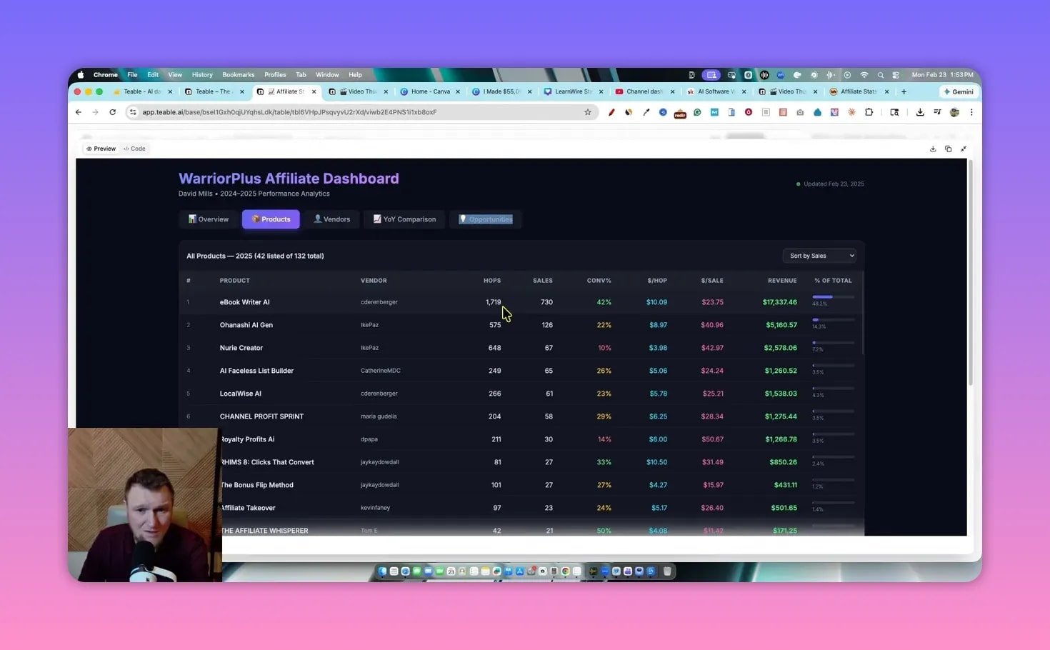Screen dimensions: 1050x650
Task: Switch to the Canva browser tab
Action: tap(429, 91)
